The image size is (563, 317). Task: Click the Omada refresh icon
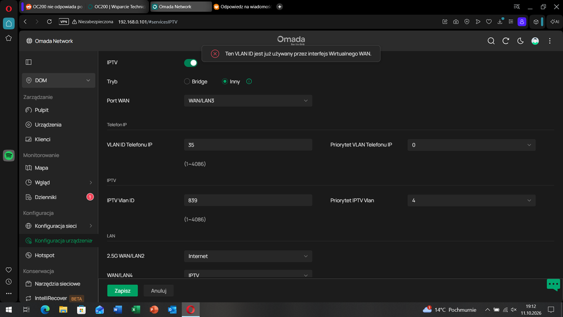point(506,41)
